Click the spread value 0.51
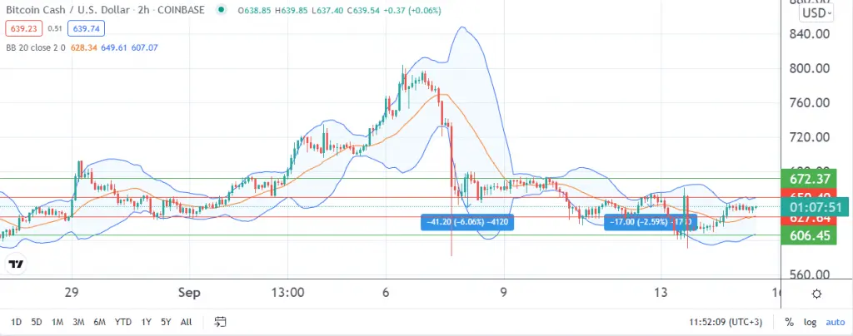This screenshot has width=853, height=336. 55,28
